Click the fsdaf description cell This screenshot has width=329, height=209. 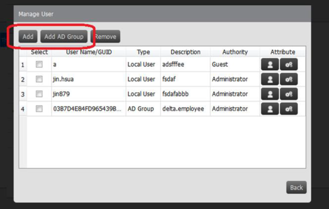point(185,79)
